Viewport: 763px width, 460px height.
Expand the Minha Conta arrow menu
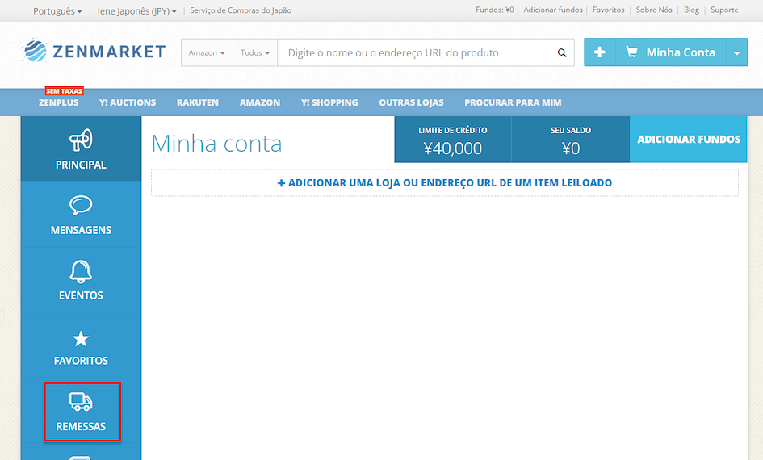click(x=736, y=52)
